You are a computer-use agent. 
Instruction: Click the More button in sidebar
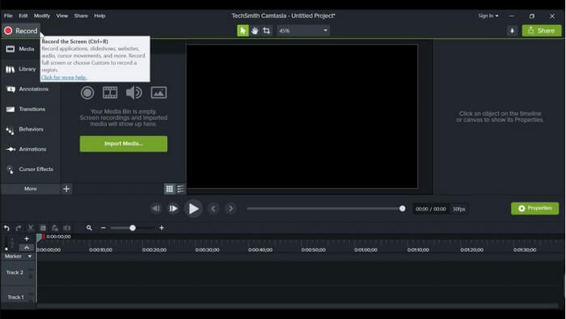pyautogui.click(x=31, y=189)
